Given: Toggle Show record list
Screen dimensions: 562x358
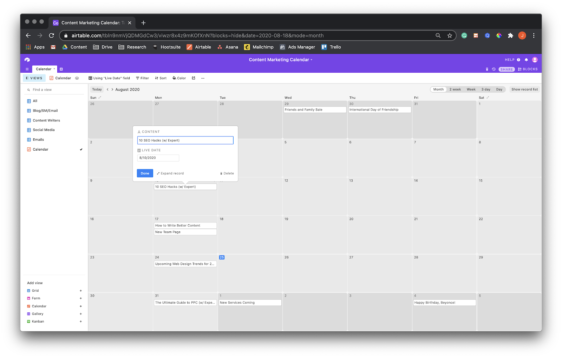Looking at the screenshot, I should click(524, 89).
